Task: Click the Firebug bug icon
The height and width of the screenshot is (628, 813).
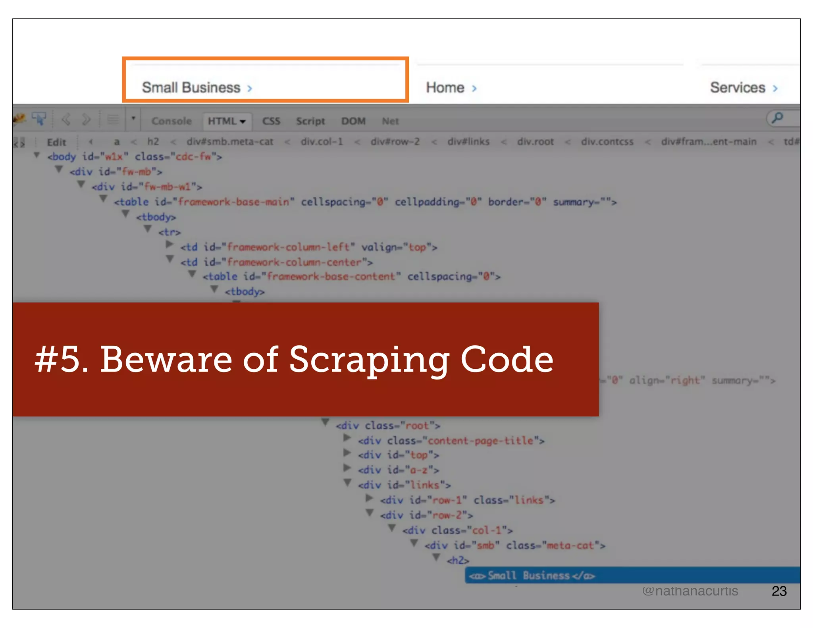Action: [19, 118]
